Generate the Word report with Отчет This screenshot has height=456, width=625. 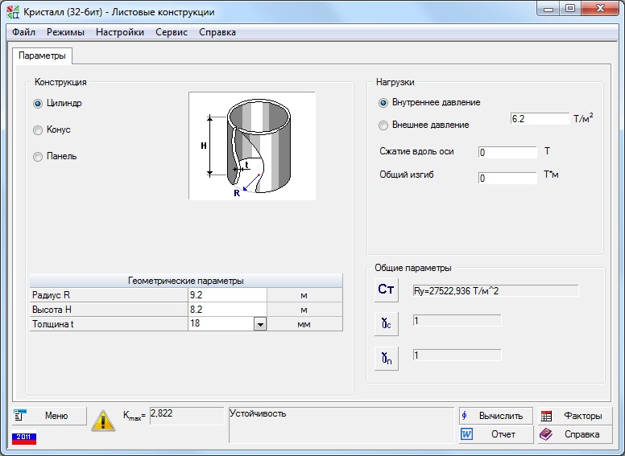click(495, 434)
